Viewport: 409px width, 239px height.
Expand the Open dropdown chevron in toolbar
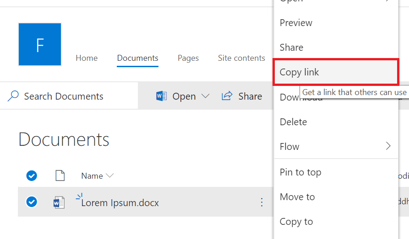pos(206,96)
